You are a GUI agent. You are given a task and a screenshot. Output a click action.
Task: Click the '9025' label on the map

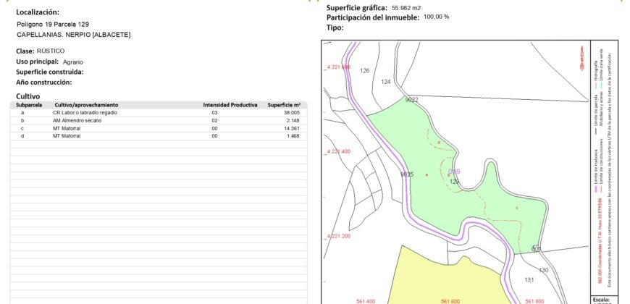(x=407, y=174)
